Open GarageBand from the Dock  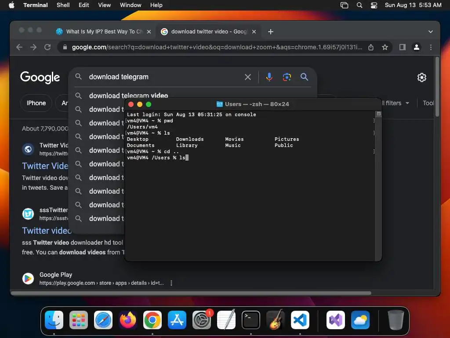click(276, 320)
